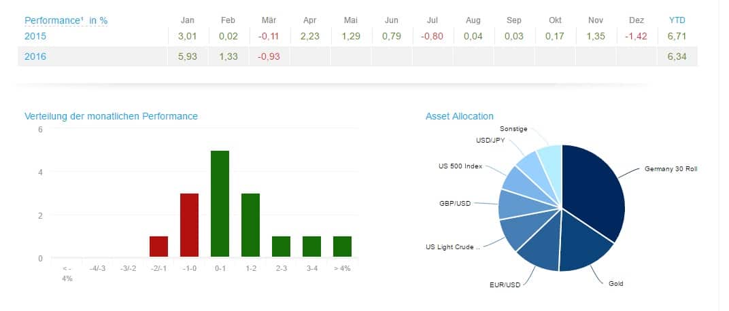Select the Sonstige pie segment
729x311 pixels.
click(550, 157)
